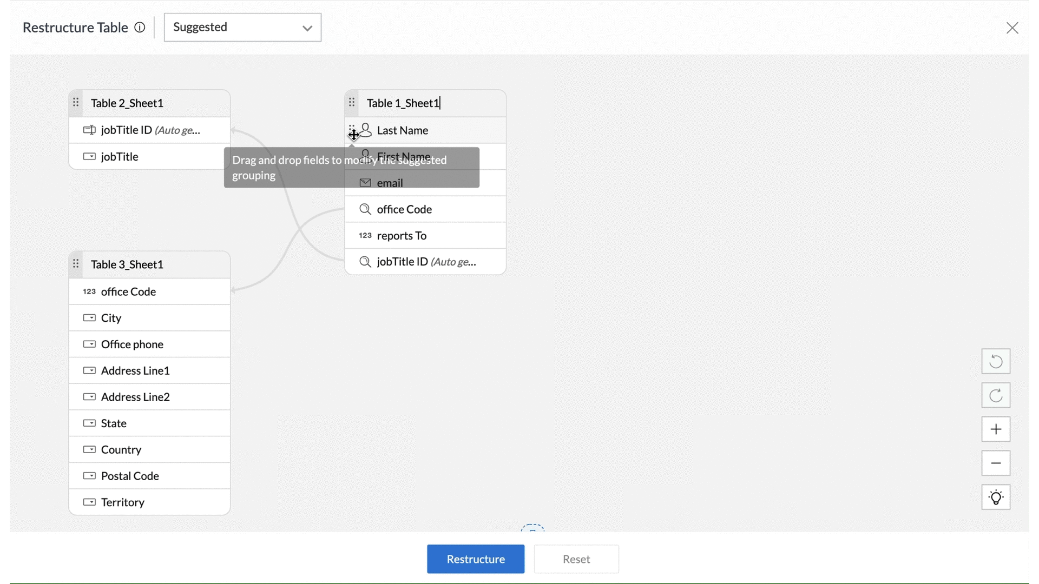Click the Table 1_Sheet1 drag handle
The image size is (1039, 584).
352,103
